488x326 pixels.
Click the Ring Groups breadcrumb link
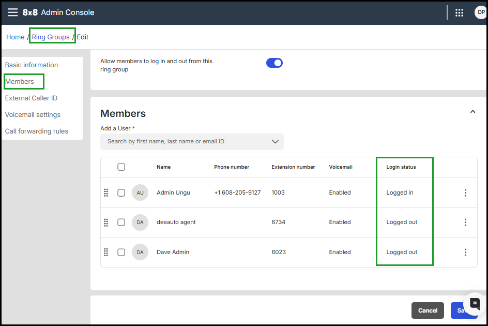point(51,37)
